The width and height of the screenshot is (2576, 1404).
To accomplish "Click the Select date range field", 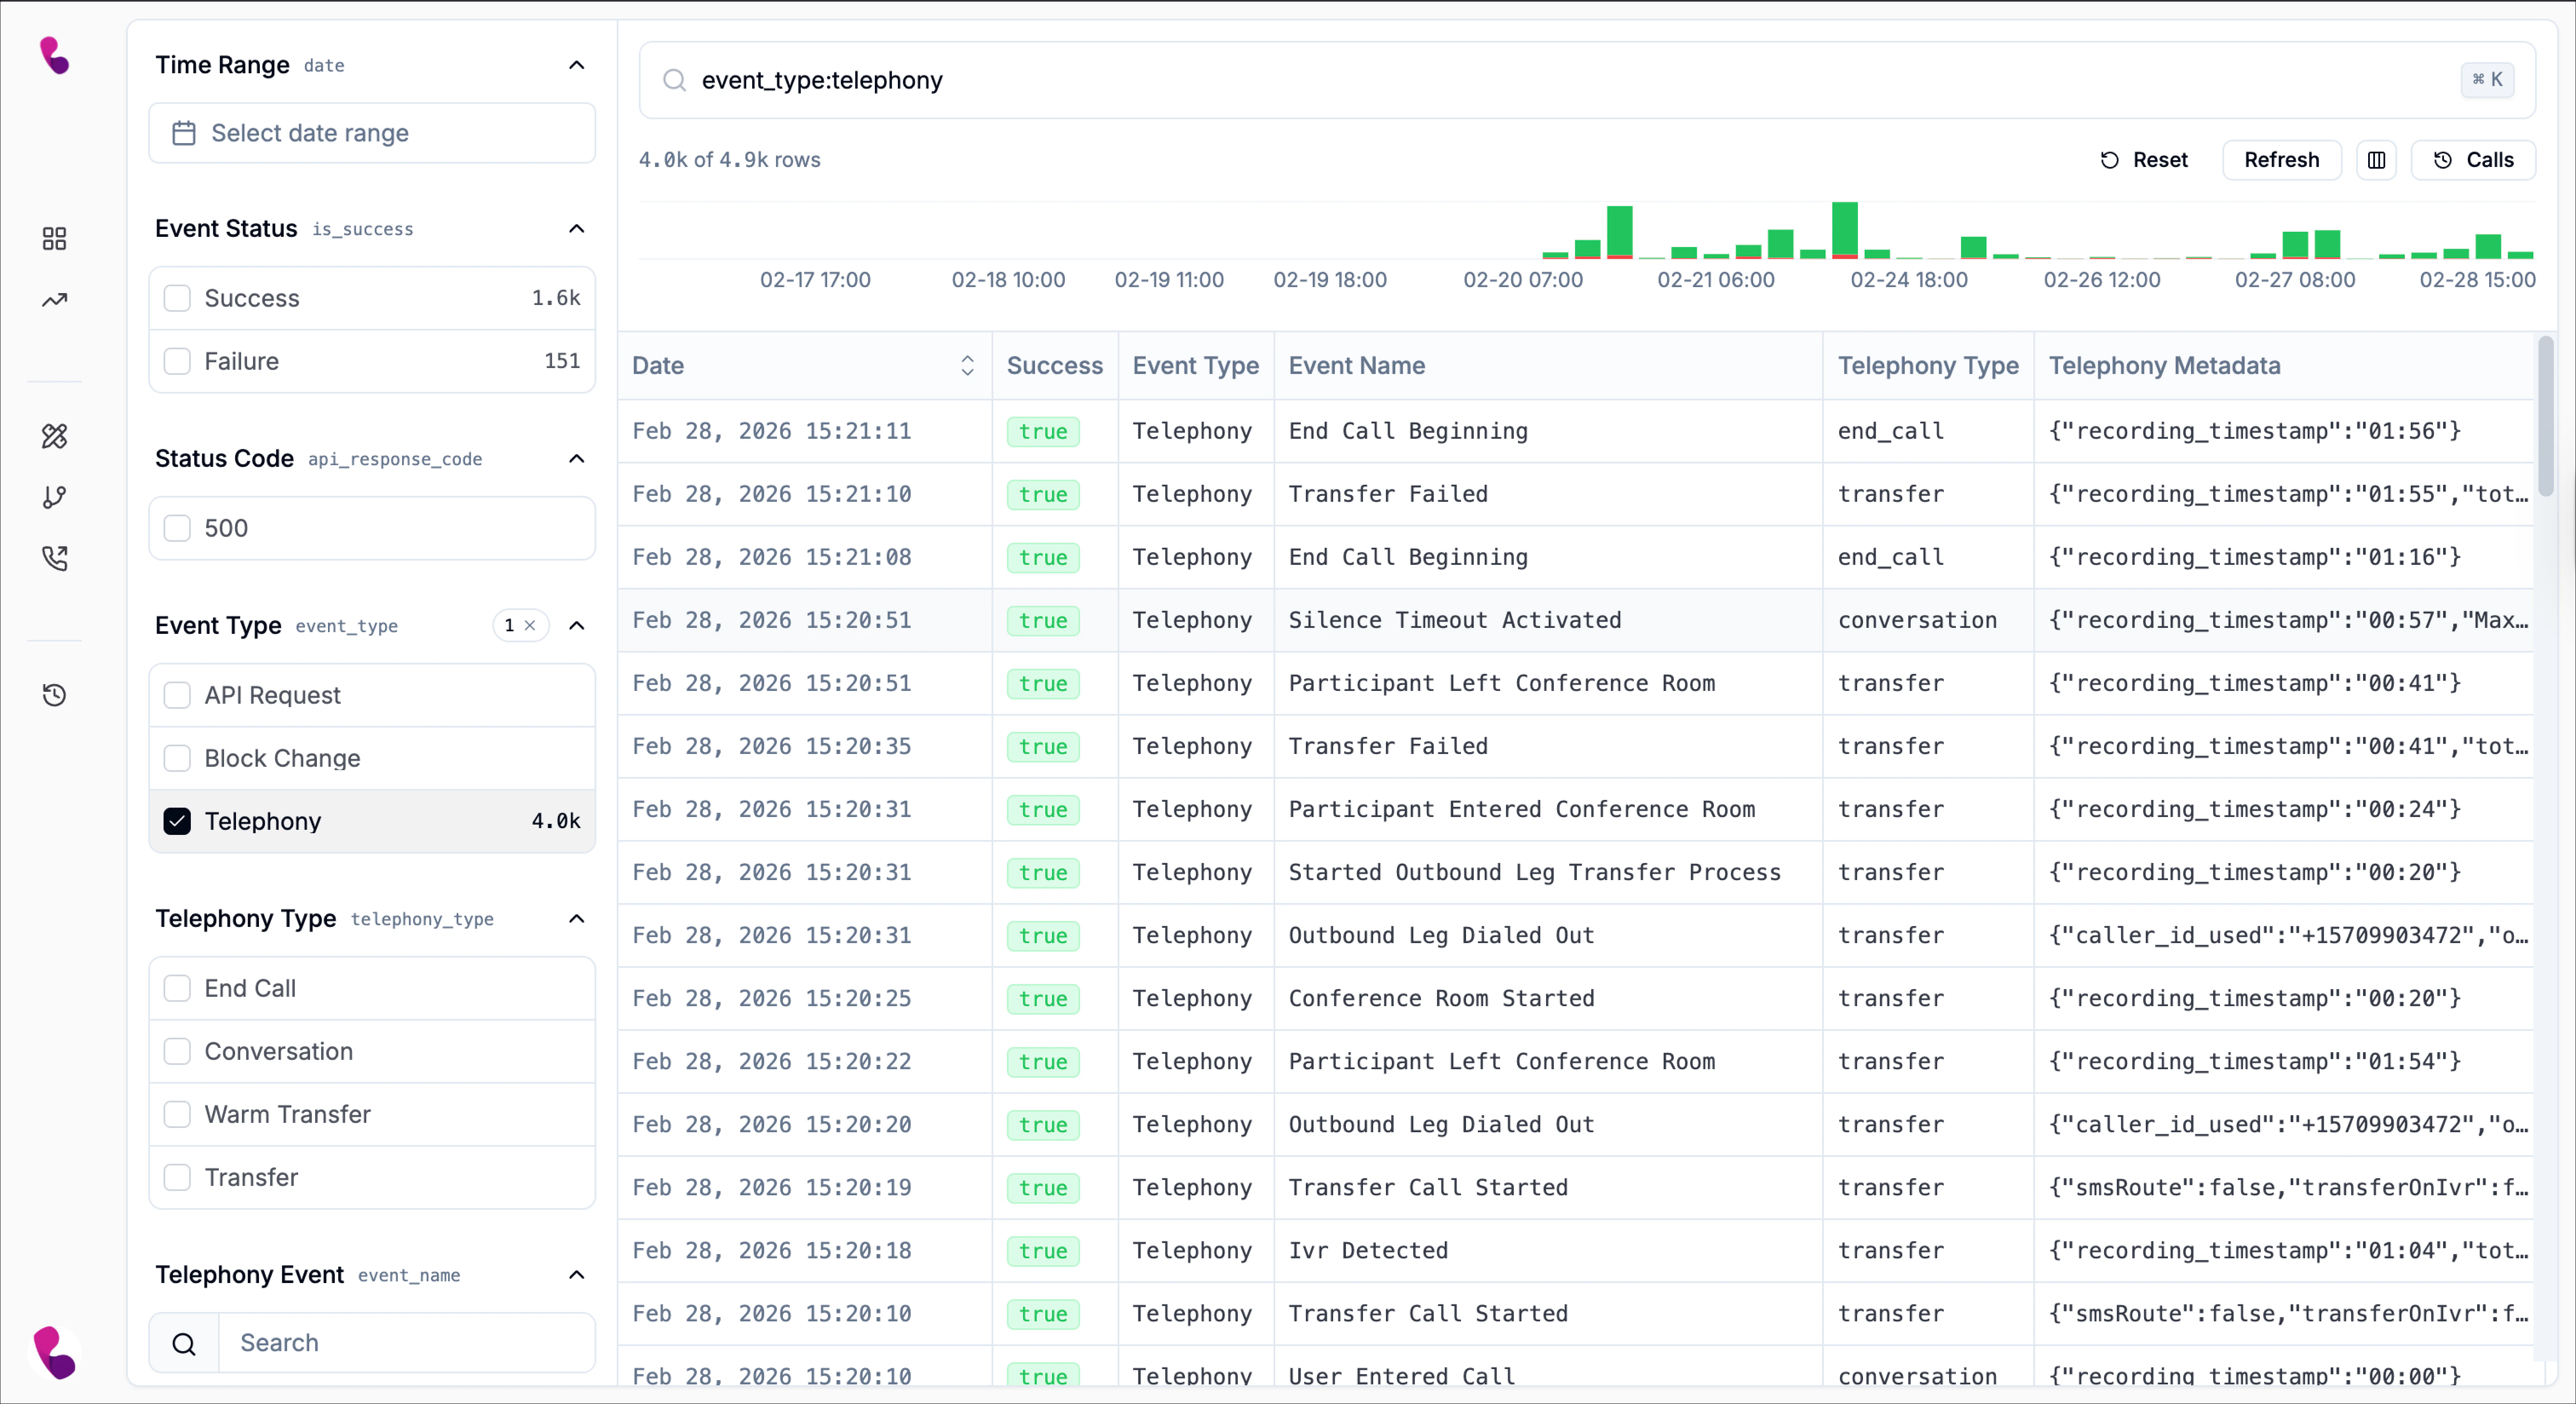I will 372,133.
